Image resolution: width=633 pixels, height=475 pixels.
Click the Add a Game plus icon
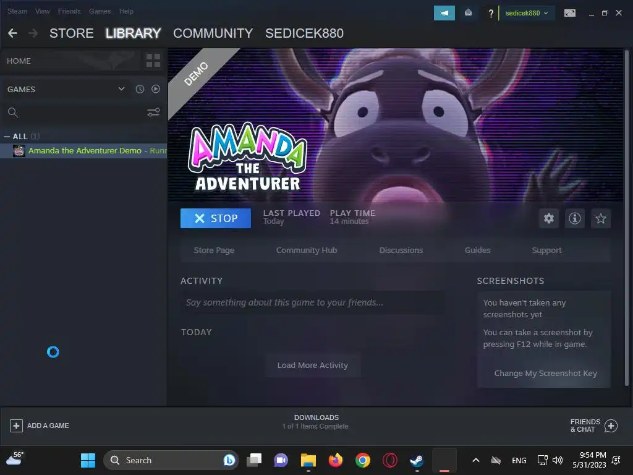[x=16, y=426]
